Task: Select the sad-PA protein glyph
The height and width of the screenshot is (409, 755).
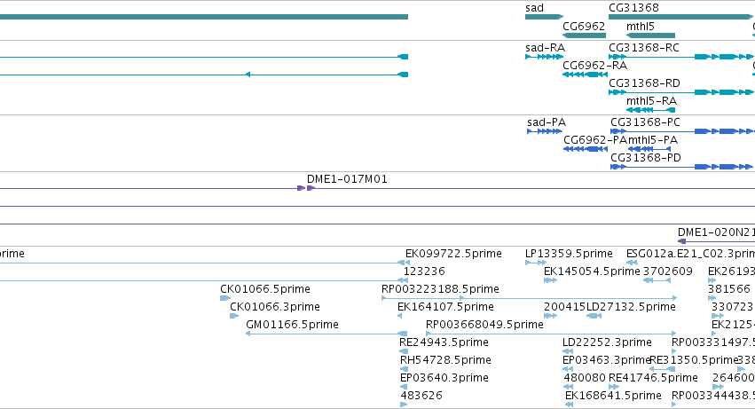Action: pos(545,131)
